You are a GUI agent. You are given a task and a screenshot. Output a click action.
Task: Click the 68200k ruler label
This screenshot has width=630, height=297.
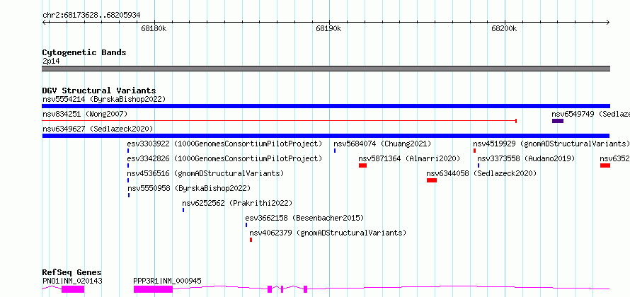504,29
